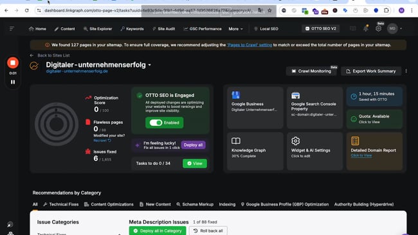Stop the screen recording
The image size is (418, 235).
[12, 63]
